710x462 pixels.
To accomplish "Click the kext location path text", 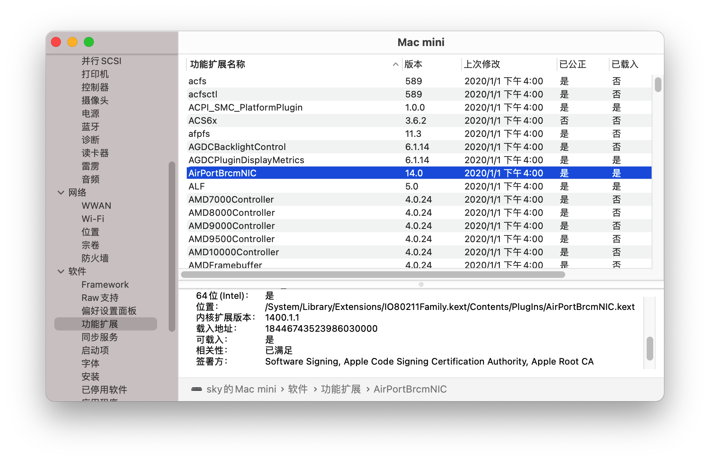I will pyautogui.click(x=450, y=307).
